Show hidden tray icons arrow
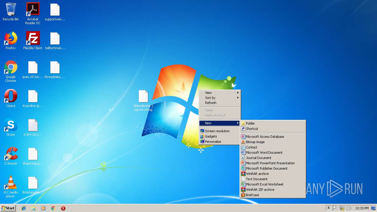The height and width of the screenshot is (212, 377). click(x=328, y=208)
